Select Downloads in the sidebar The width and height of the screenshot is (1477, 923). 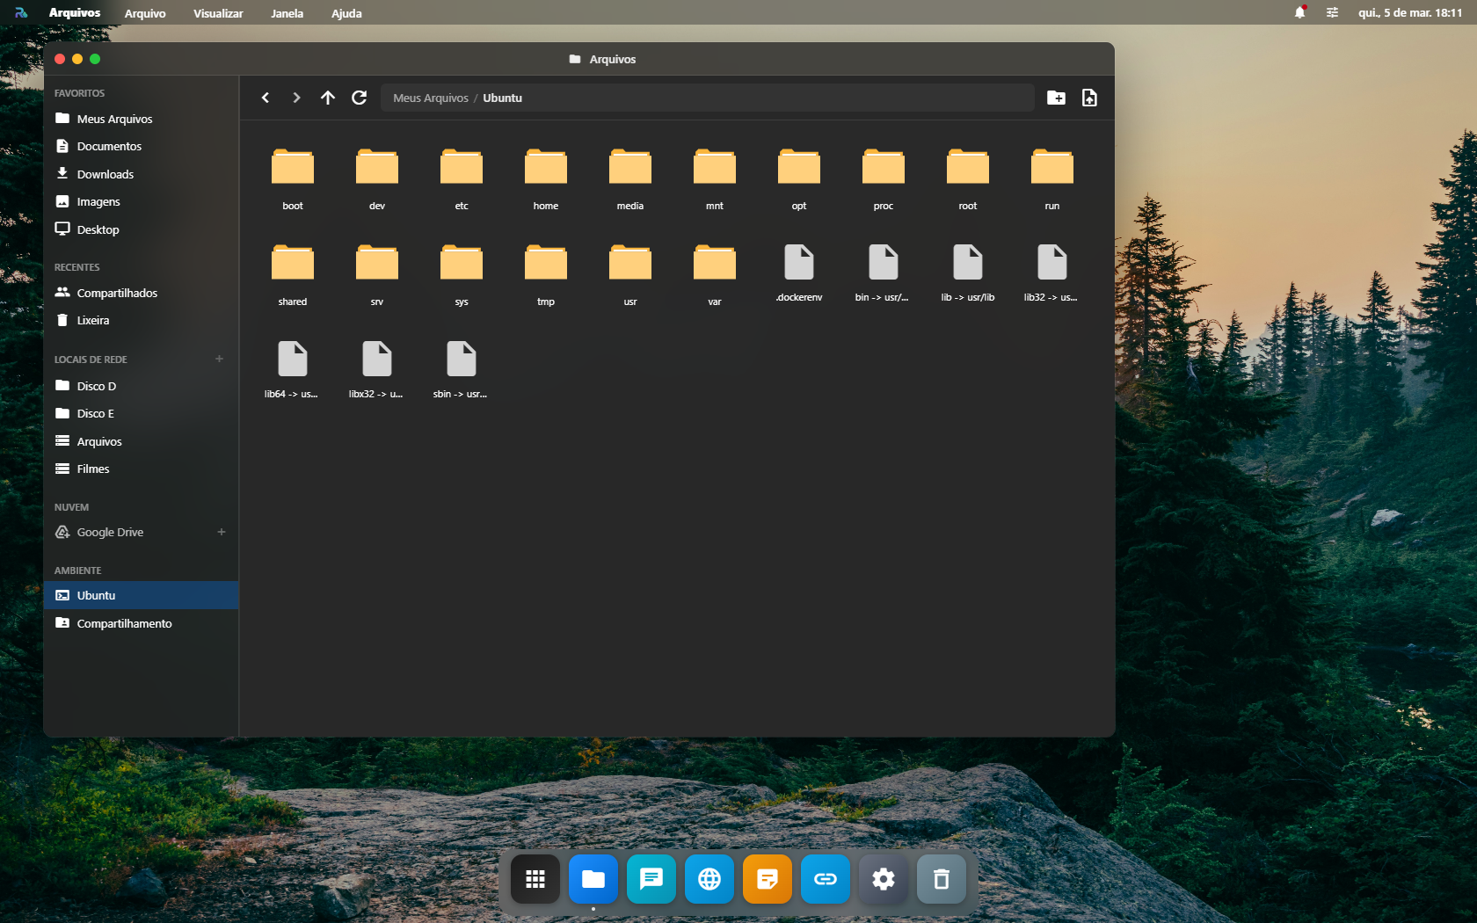[x=105, y=174]
